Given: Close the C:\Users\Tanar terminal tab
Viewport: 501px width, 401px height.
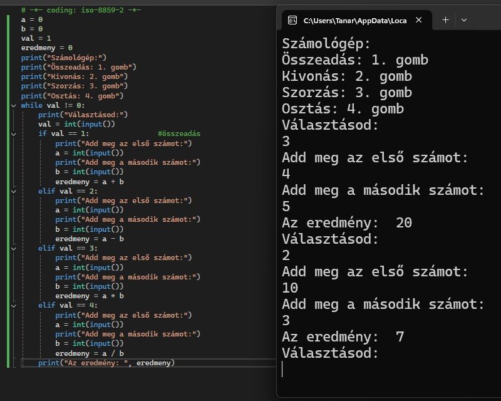Looking at the screenshot, I should coord(419,20).
